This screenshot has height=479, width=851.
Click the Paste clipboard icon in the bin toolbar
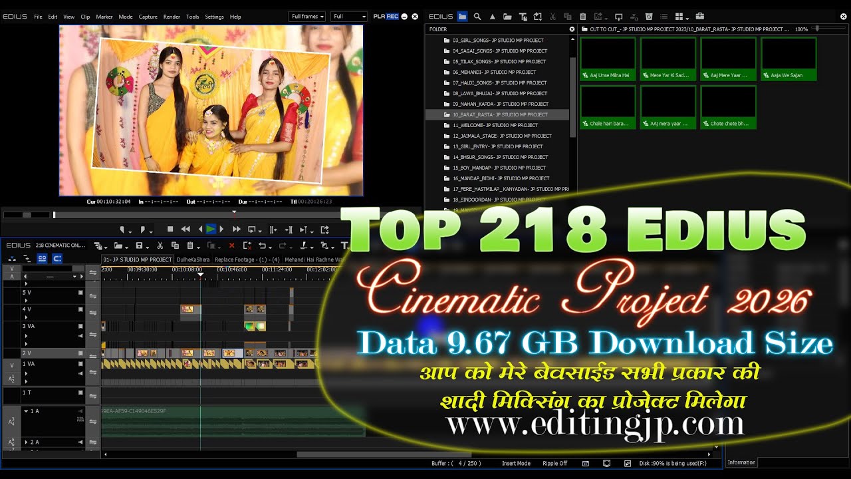(582, 17)
